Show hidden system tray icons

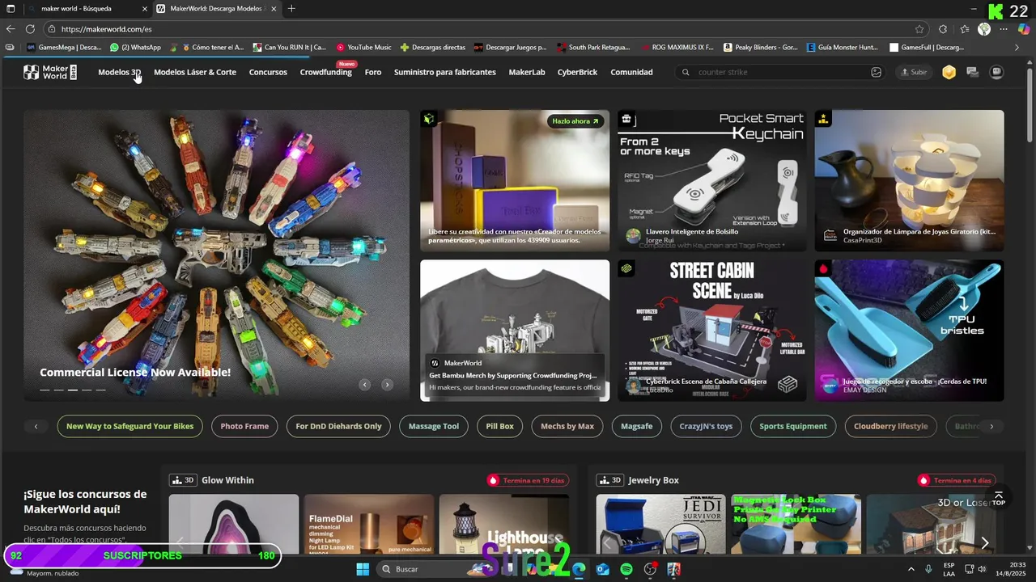(911, 569)
